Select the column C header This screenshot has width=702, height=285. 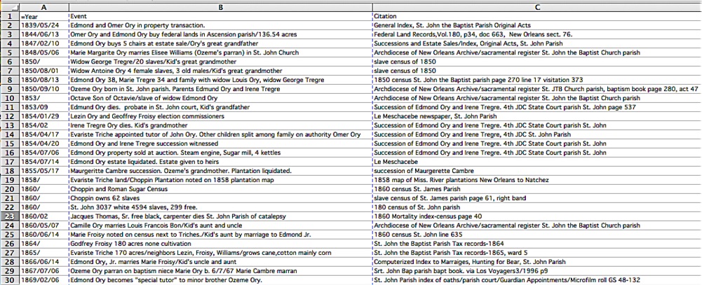point(536,6)
